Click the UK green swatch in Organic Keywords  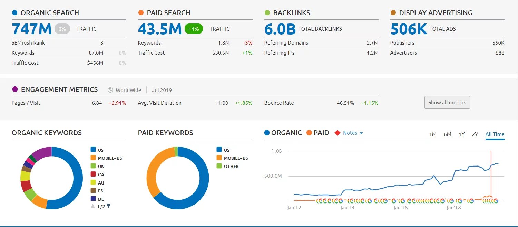[93, 166]
